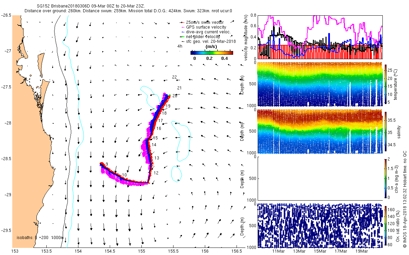Click the 'chl-a (mg m-3)' colorbar label
The height and width of the screenshot is (255, 409).
[397, 179]
